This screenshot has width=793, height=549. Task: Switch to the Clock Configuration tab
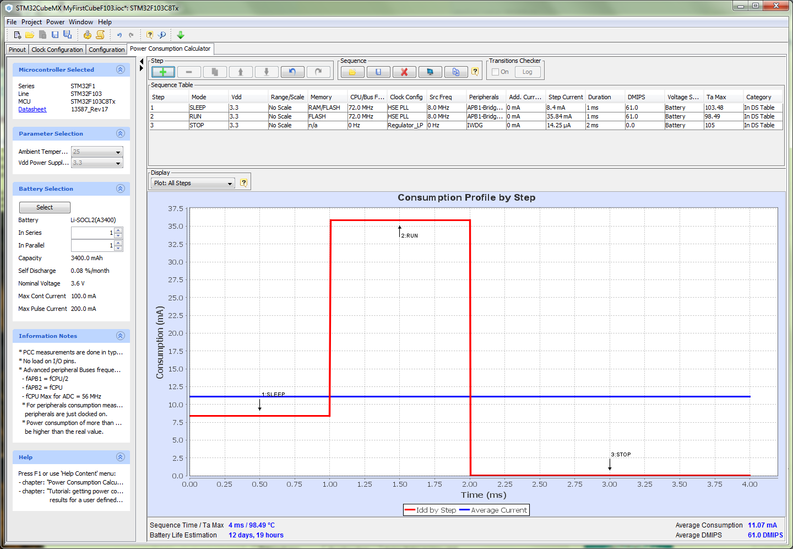[57, 50]
